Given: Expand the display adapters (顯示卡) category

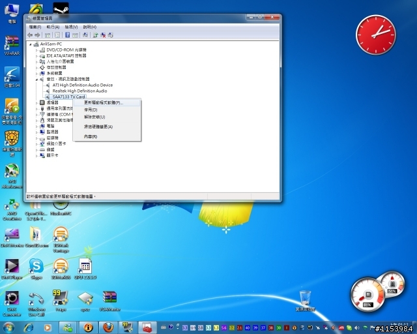Looking at the screenshot, I should pyautogui.click(x=36, y=155).
